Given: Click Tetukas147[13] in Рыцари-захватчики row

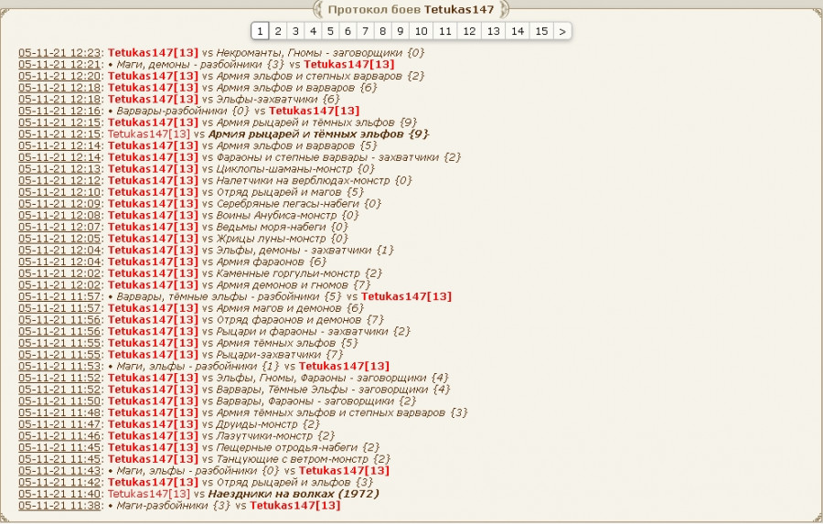Looking at the screenshot, I should pyautogui.click(x=154, y=355).
